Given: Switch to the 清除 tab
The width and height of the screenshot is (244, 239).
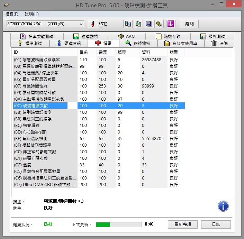Looking at the screenshot, I should [x=219, y=43].
